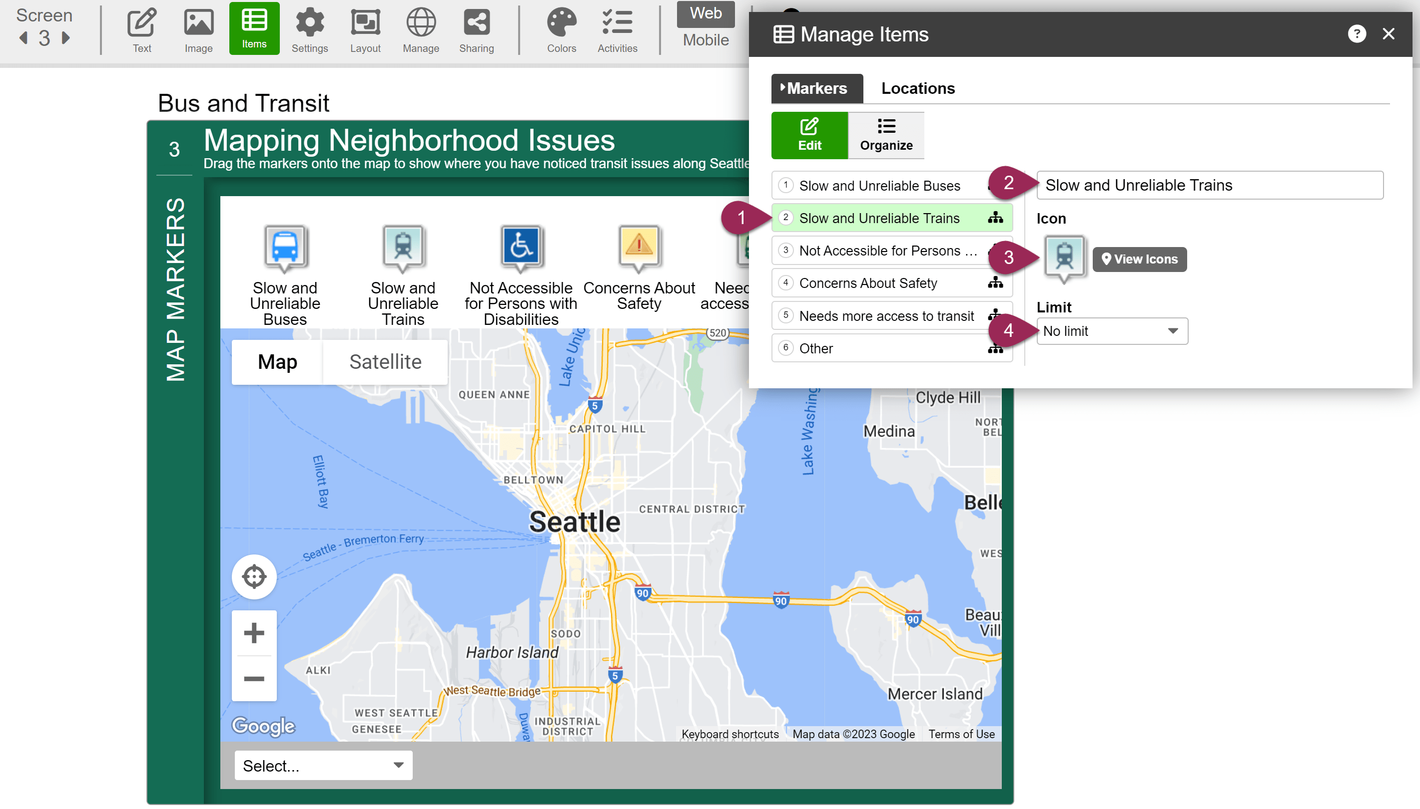Open the Image tool in toolbar

tap(198, 29)
